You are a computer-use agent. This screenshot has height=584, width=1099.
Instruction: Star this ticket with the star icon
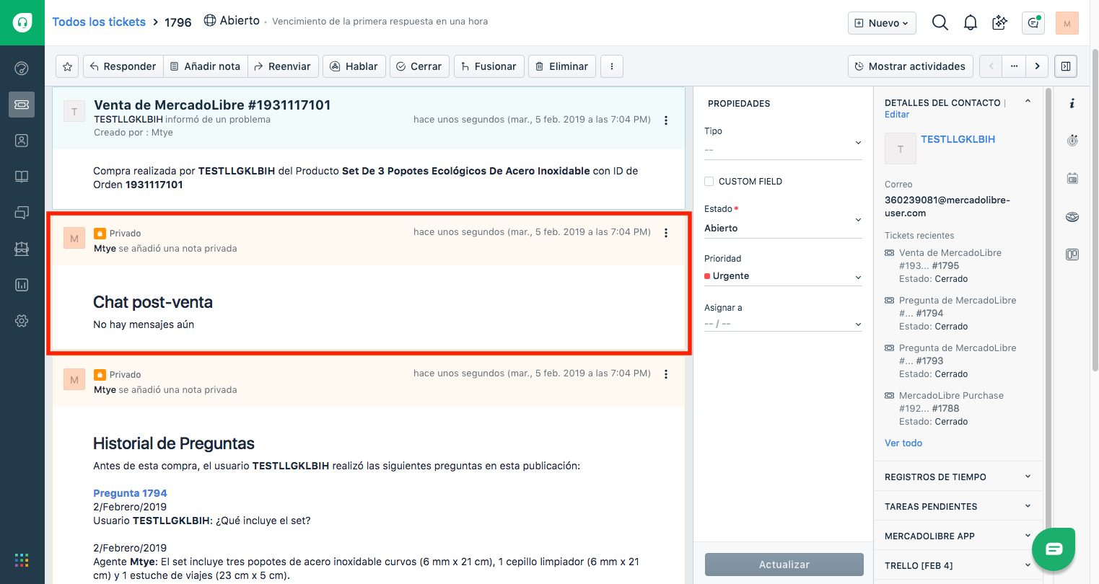[67, 66]
